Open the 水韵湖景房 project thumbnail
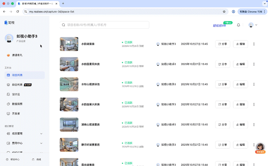 click(69, 44)
